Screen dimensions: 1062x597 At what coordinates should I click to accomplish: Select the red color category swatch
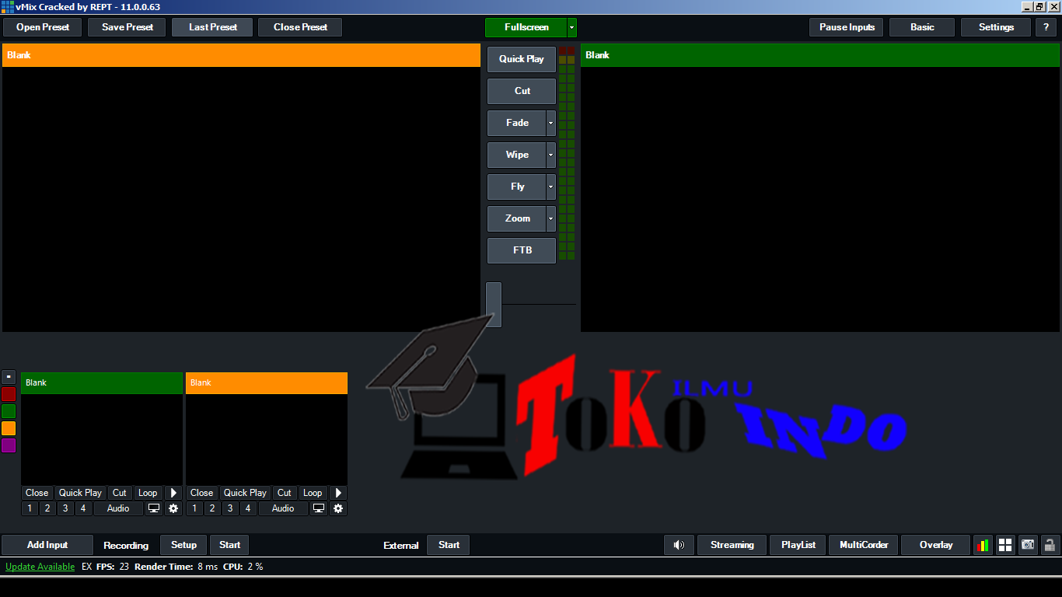point(9,394)
